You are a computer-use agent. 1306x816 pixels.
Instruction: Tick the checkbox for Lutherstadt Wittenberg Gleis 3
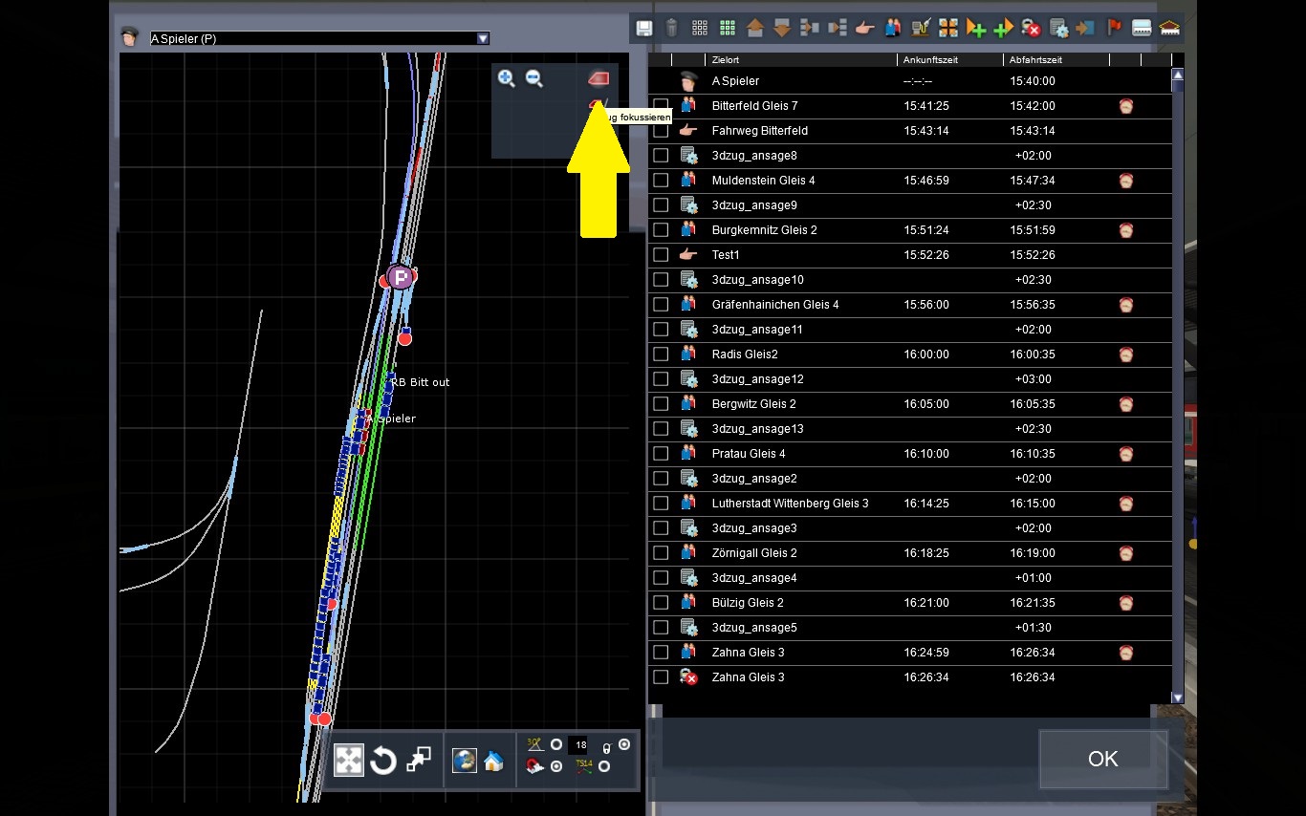(x=661, y=503)
